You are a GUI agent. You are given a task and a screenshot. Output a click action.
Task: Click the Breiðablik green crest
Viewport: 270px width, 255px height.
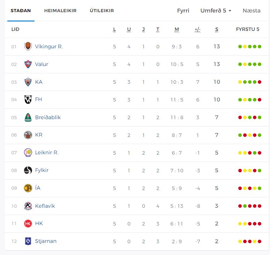28,117
